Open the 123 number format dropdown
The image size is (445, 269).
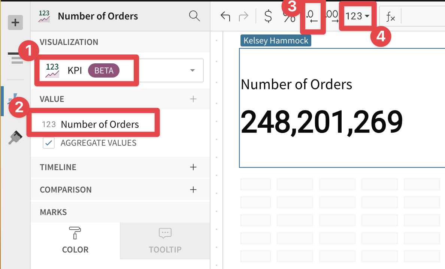coord(357,16)
